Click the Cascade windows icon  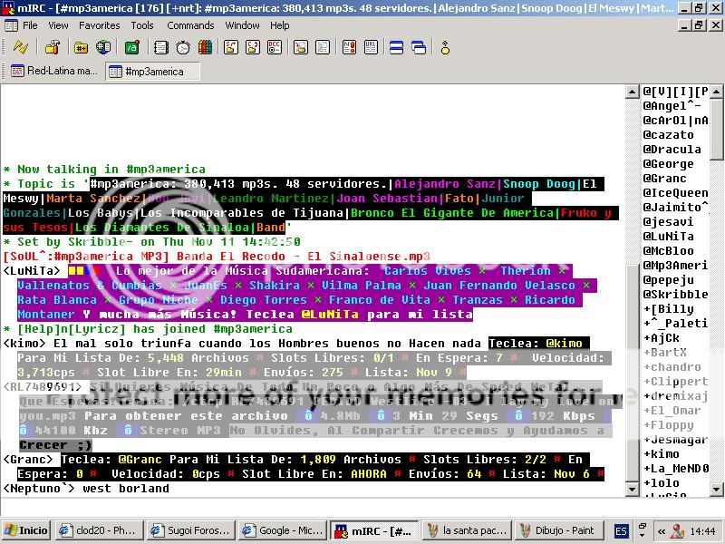coord(419,47)
